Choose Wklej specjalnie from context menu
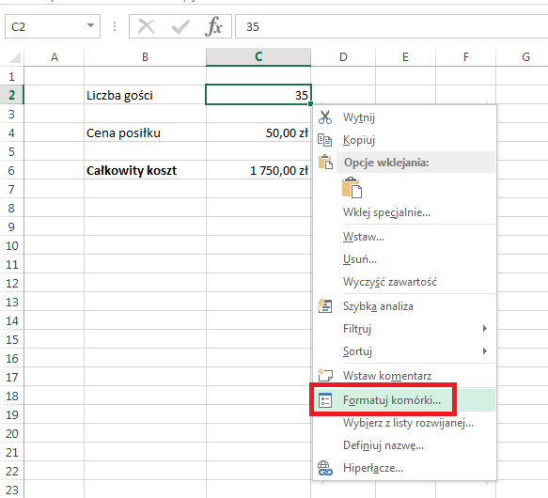548x498 pixels. pos(386,212)
